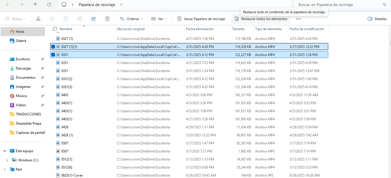Open the three-dots more options menu
The width and height of the screenshot is (391, 178).
[x=298, y=19]
